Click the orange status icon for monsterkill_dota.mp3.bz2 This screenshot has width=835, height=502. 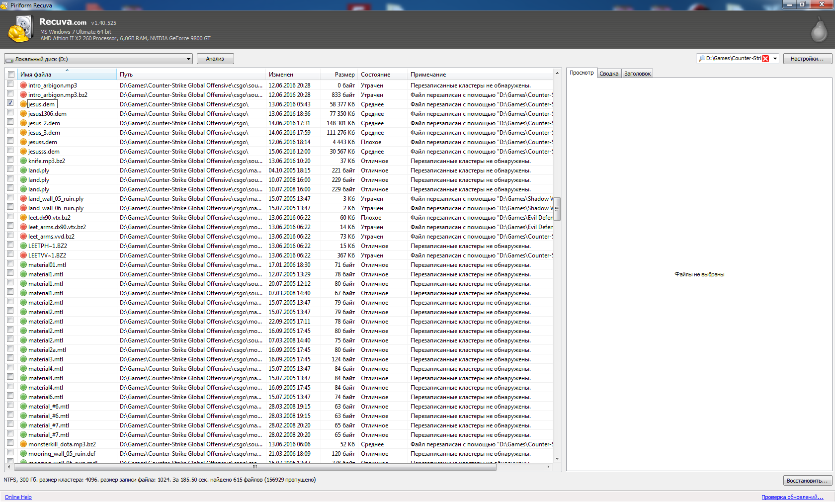point(23,444)
